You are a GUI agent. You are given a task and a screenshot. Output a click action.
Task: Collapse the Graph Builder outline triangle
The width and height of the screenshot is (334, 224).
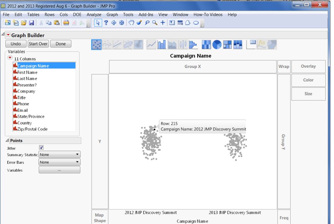3,34
